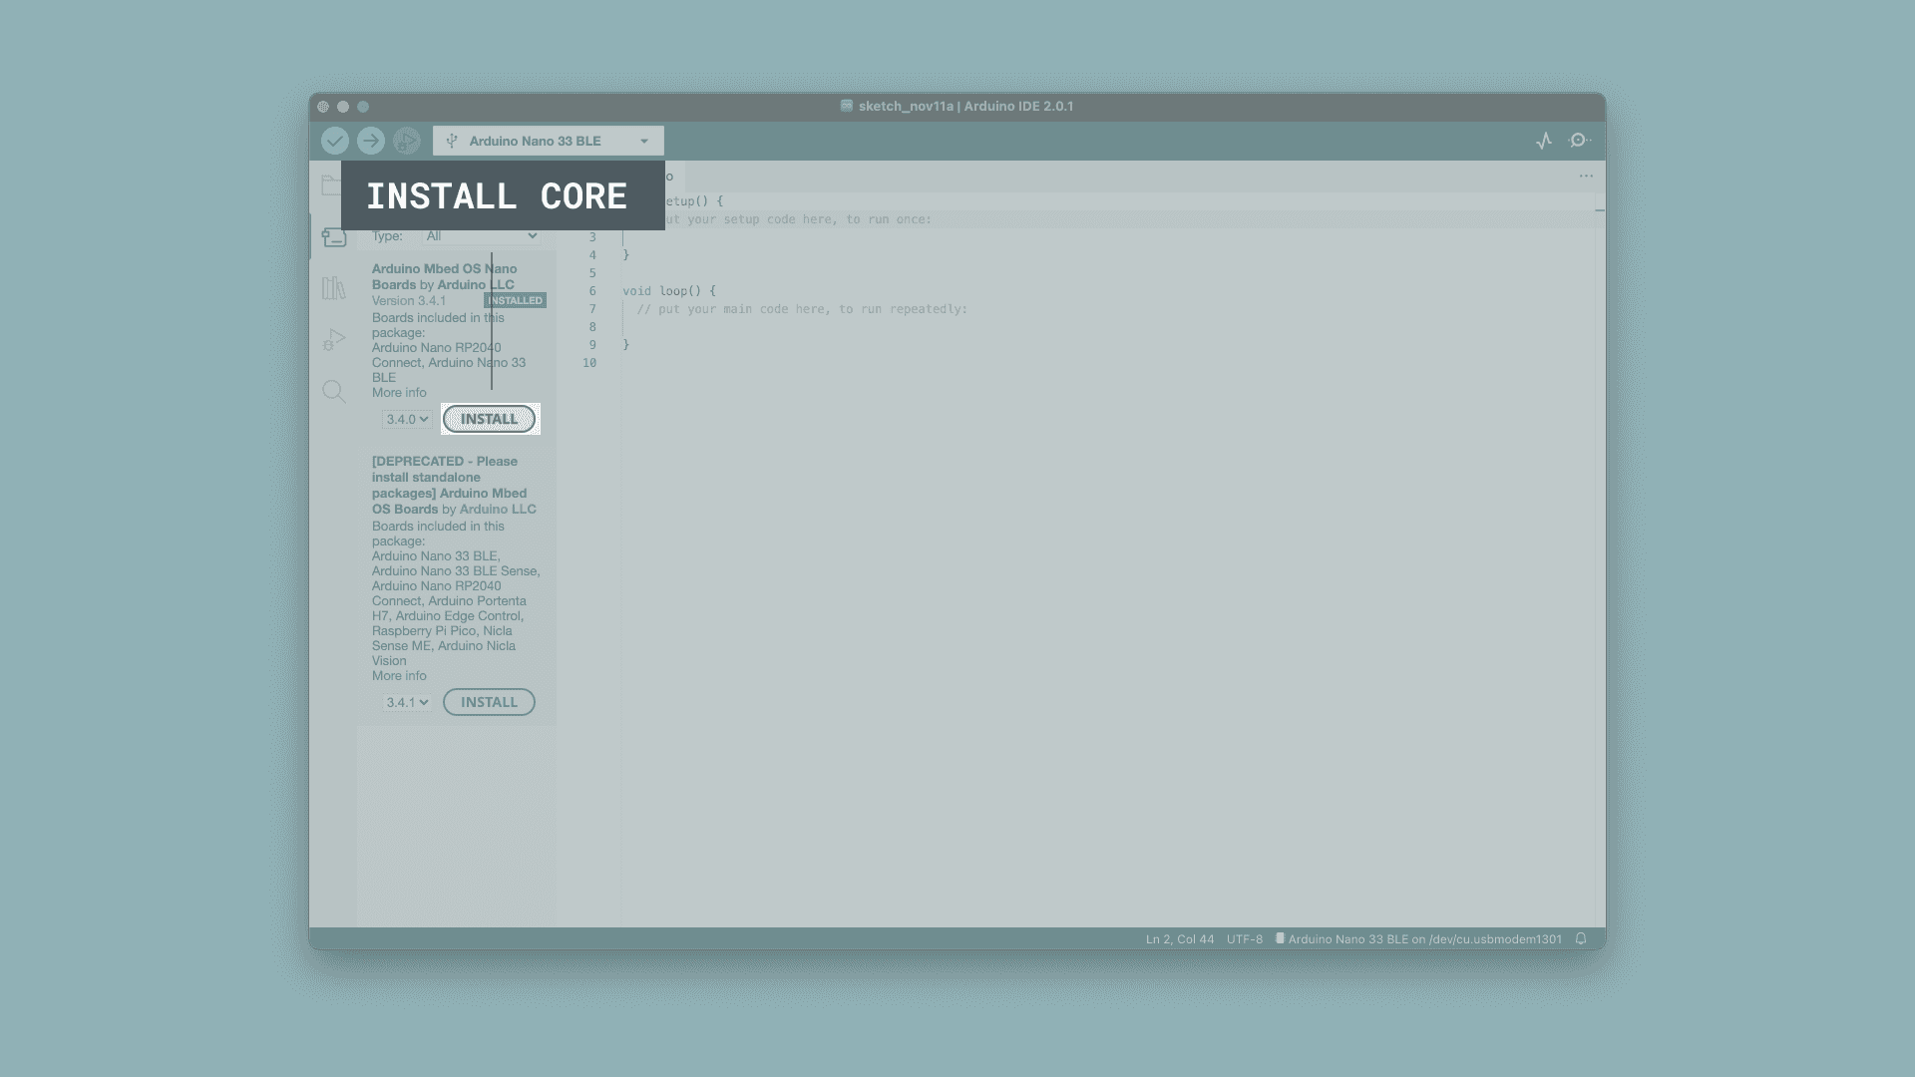Click the notifications bell in the status bar
Image resolution: width=1915 pixels, height=1077 pixels.
1581,939
